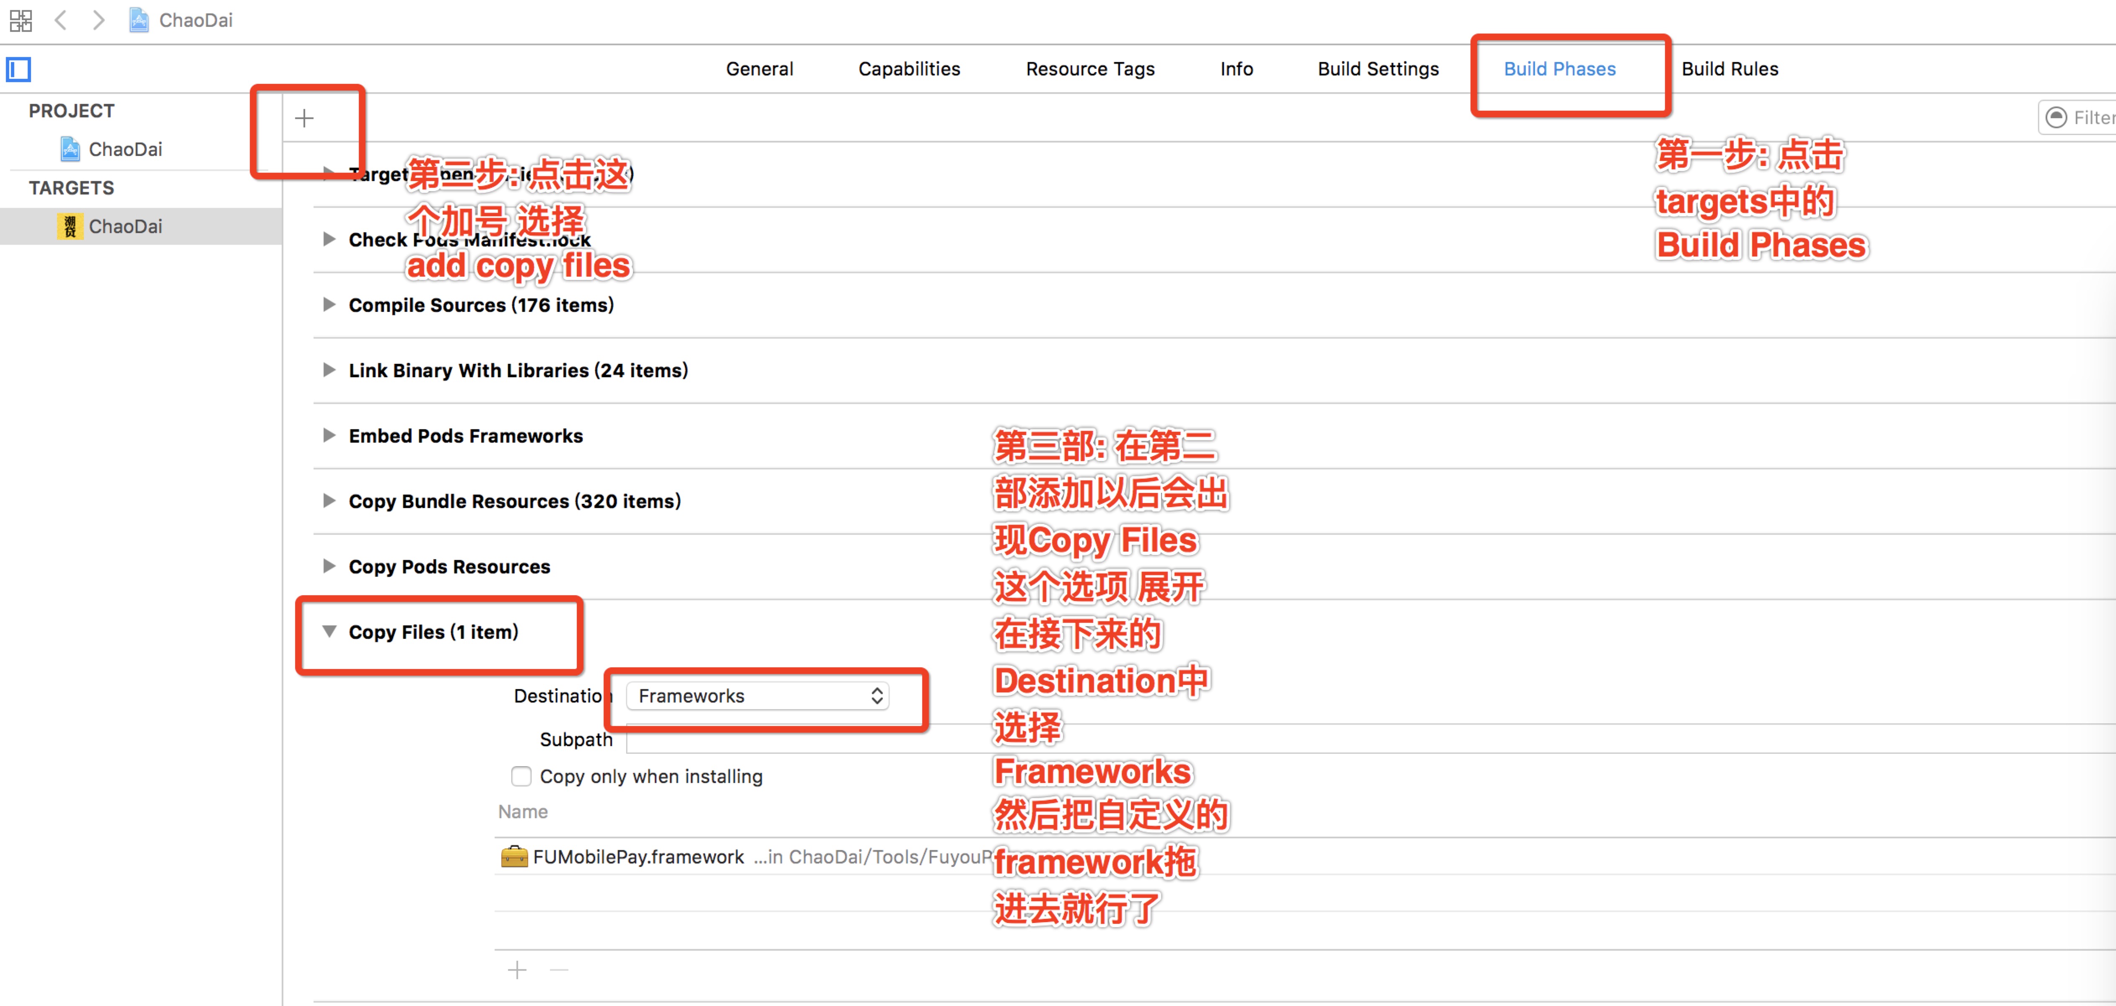Switch to the Capabilities tab
The height and width of the screenshot is (1006, 2116).
point(909,69)
